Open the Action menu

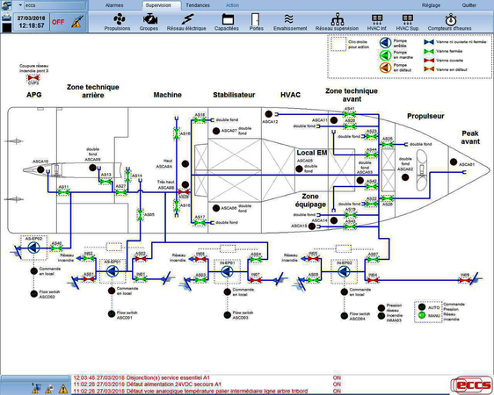[233, 5]
